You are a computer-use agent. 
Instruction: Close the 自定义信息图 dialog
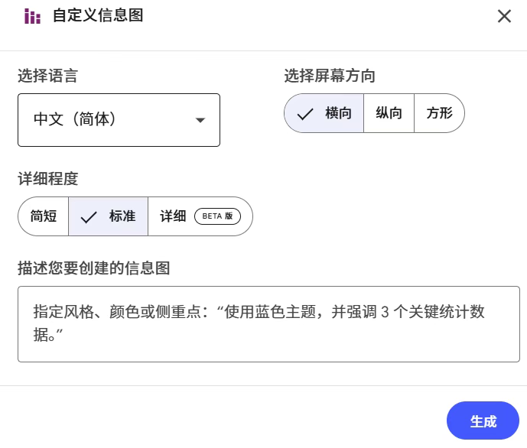coord(504,16)
